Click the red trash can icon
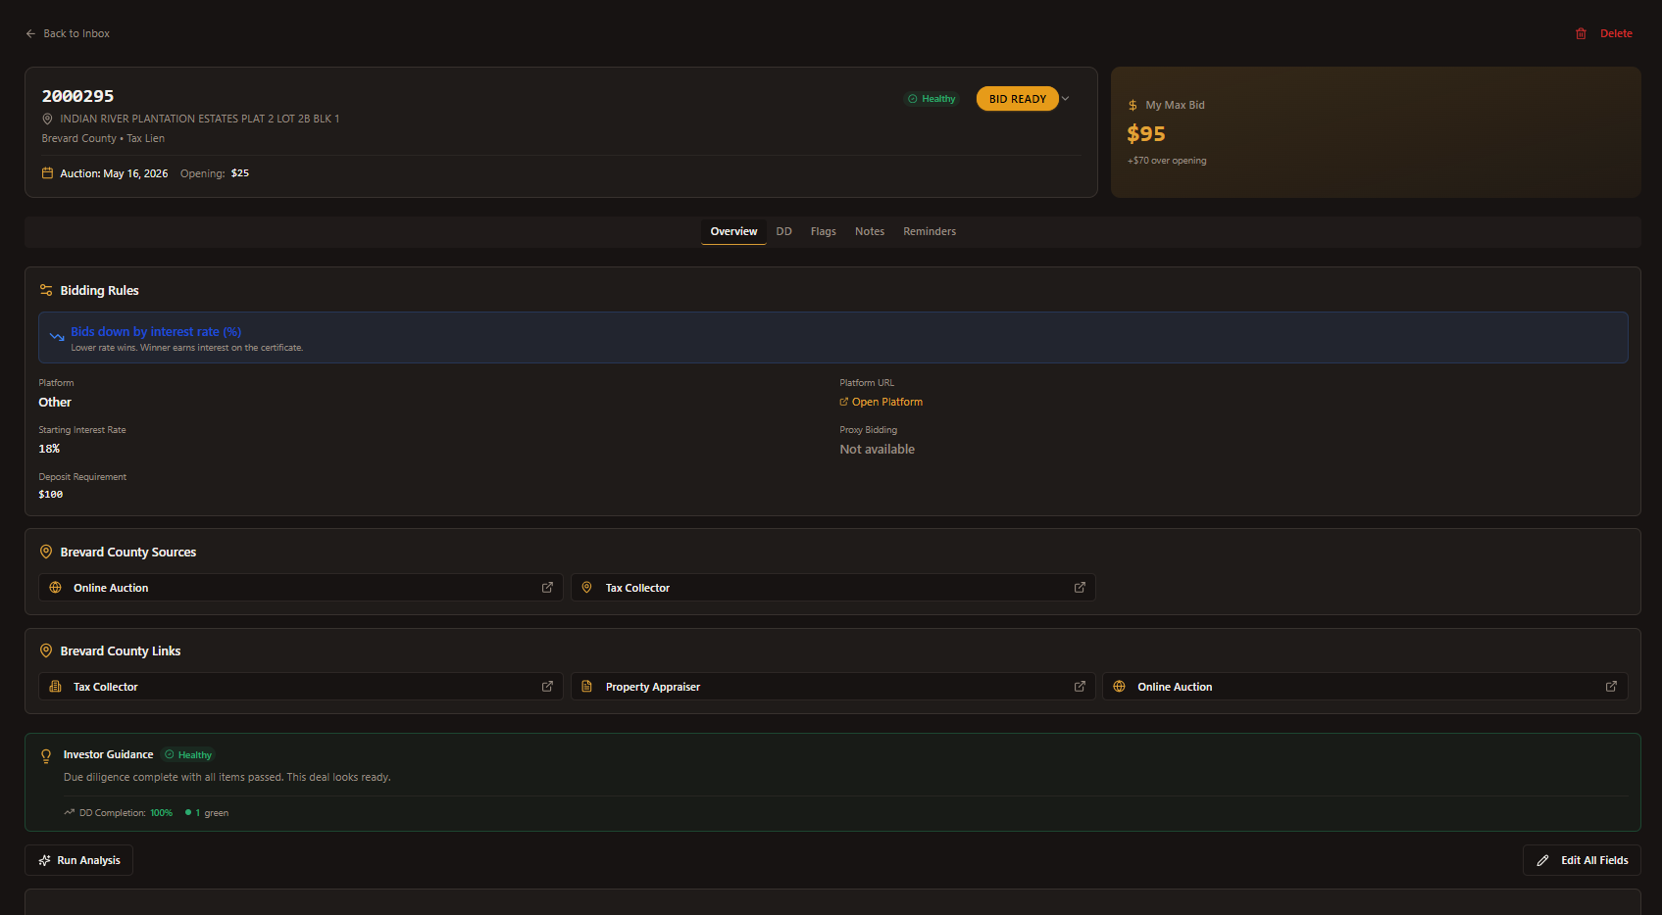 click(x=1581, y=33)
